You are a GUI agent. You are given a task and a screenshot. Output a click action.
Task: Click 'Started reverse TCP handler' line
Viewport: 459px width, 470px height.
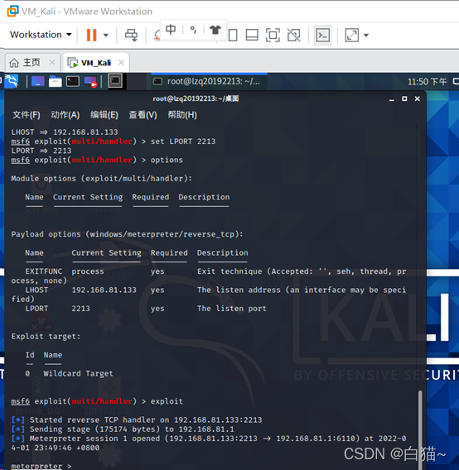137,420
